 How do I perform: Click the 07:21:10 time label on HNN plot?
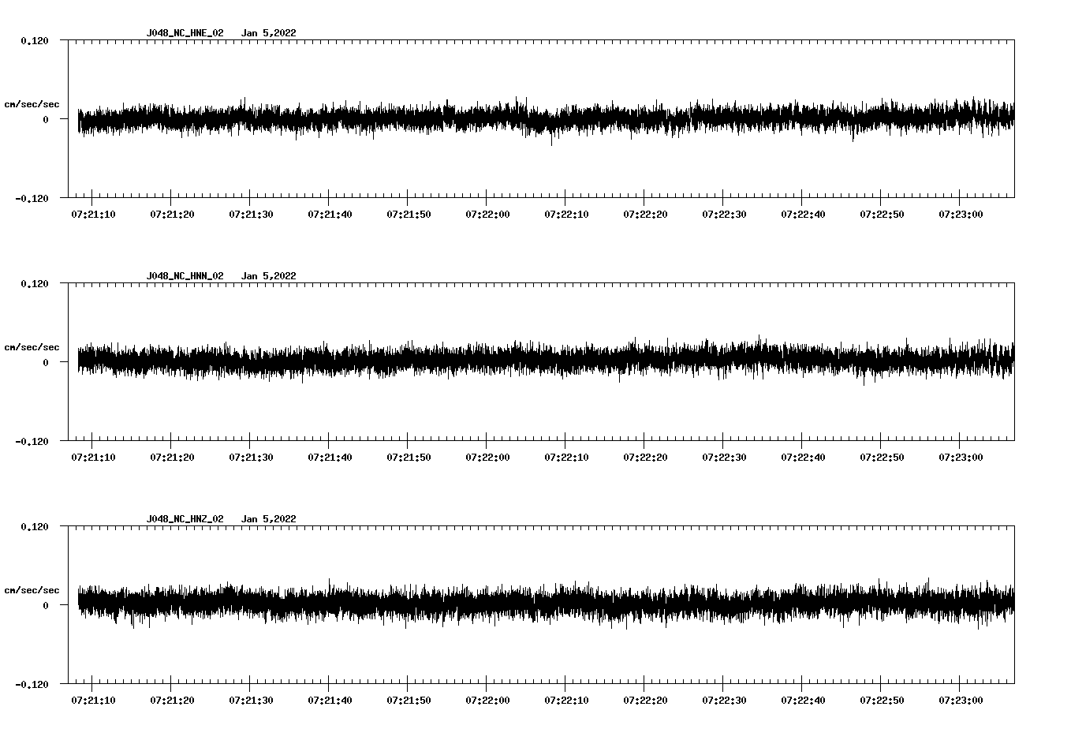(x=93, y=457)
